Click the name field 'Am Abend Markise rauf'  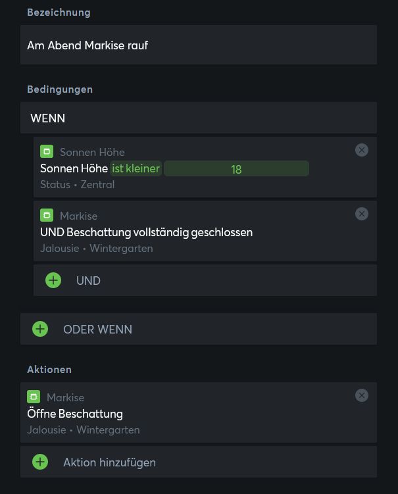click(x=198, y=45)
